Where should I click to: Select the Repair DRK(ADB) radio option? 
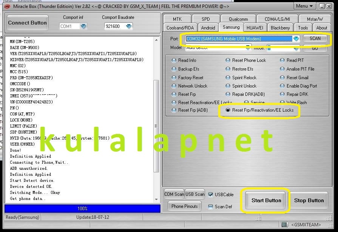coord(228,94)
